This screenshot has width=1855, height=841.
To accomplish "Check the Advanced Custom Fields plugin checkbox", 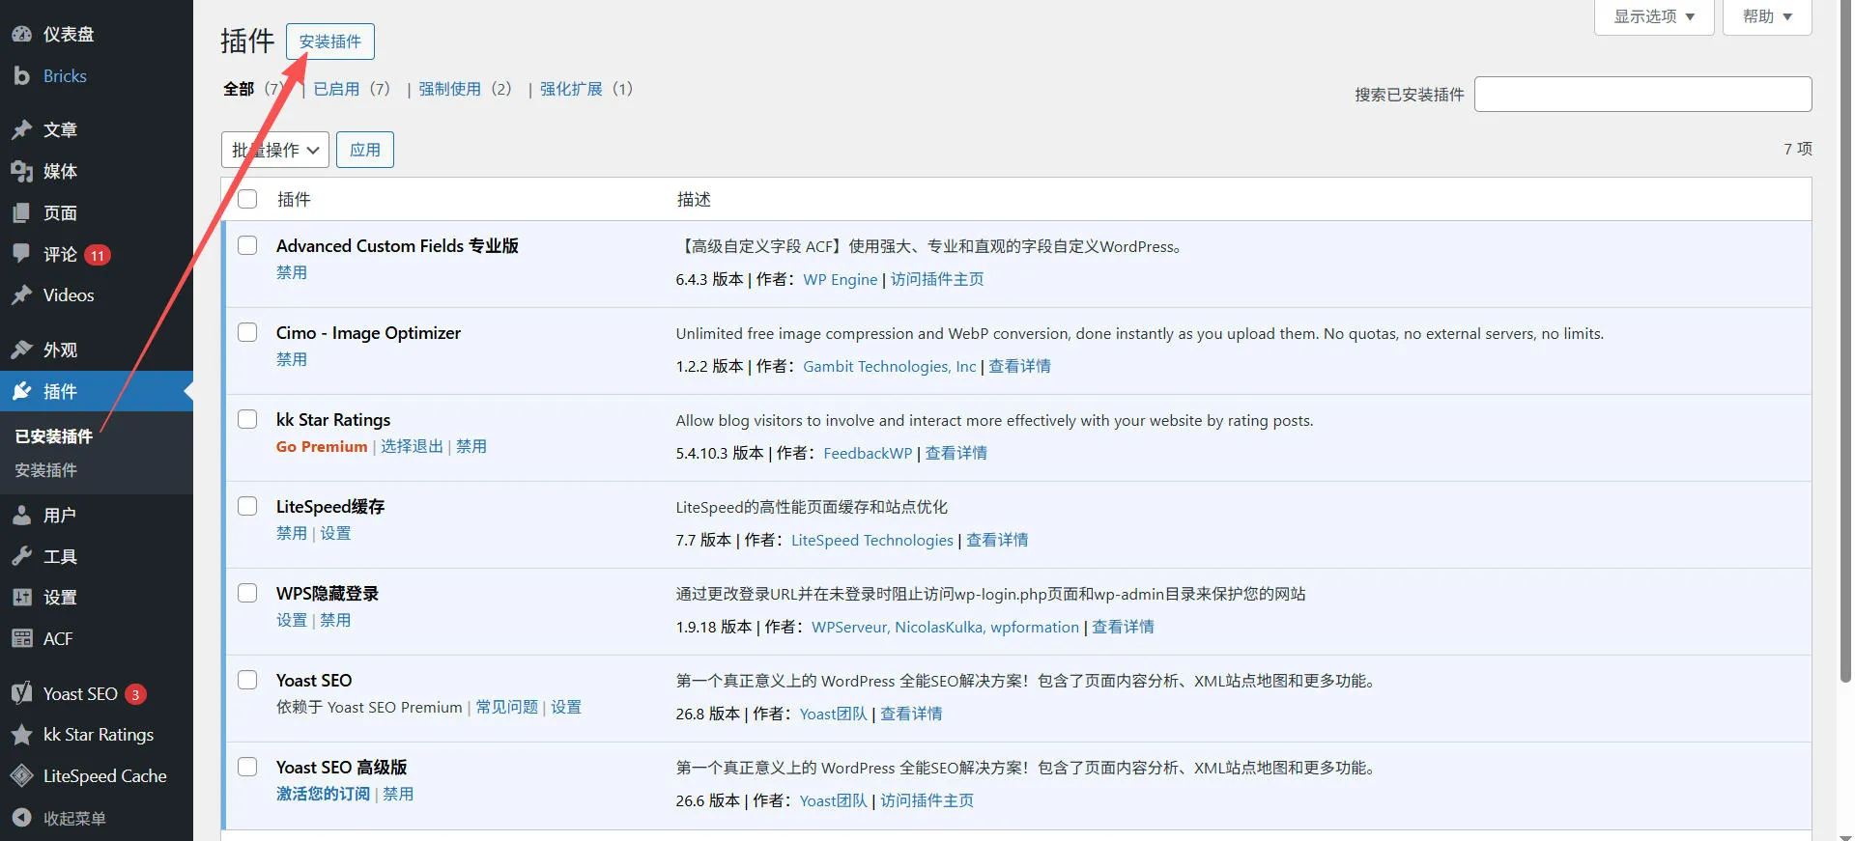I will (x=248, y=245).
